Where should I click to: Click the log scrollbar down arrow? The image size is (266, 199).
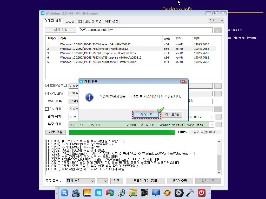[219, 172]
